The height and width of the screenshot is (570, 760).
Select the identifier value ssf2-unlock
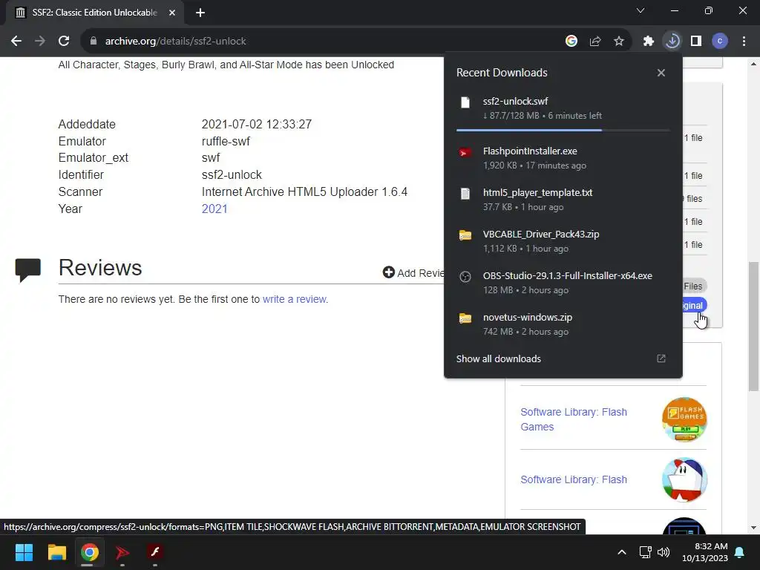pos(232,175)
